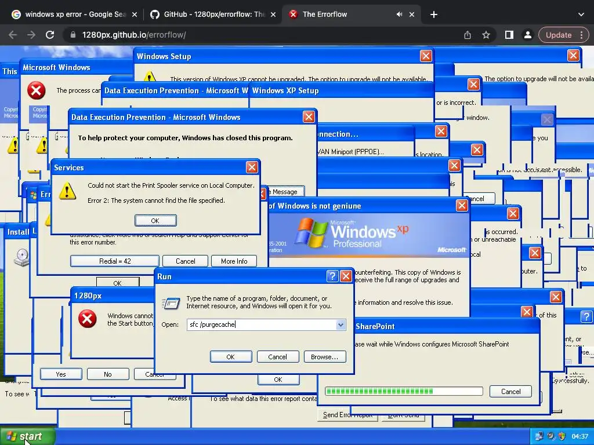Click the Open field in Run dialog
Image resolution: width=594 pixels, height=445 pixels.
tap(261, 324)
